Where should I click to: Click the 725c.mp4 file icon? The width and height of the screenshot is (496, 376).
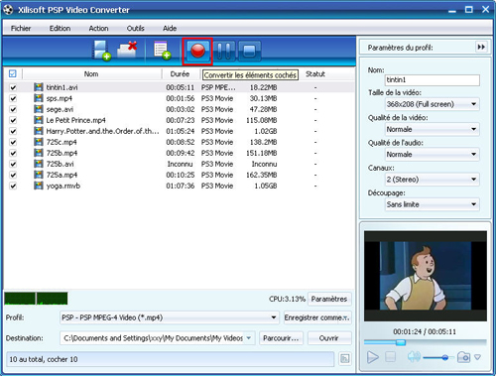point(39,142)
